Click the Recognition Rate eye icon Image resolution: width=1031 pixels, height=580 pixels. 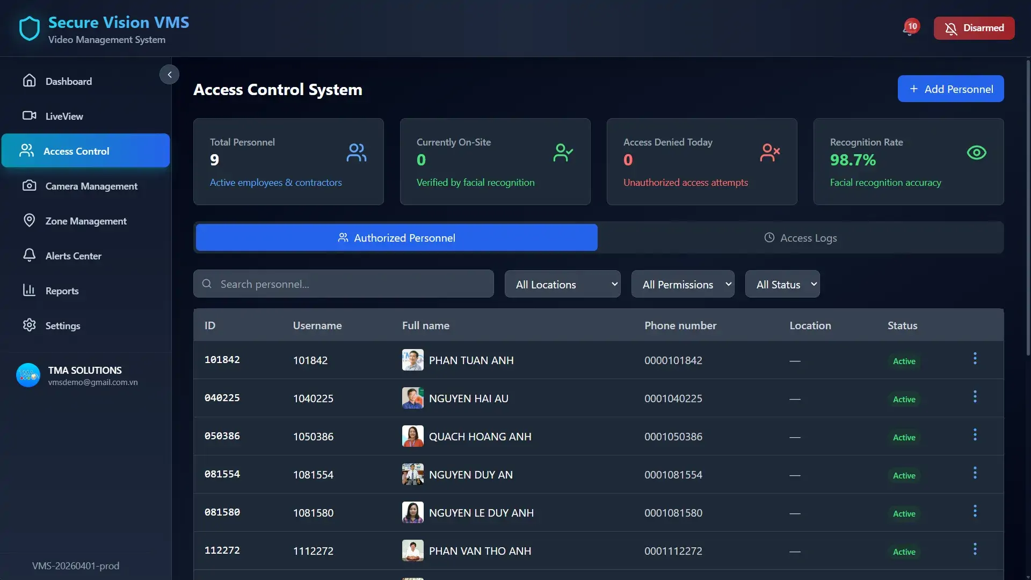pos(977,153)
